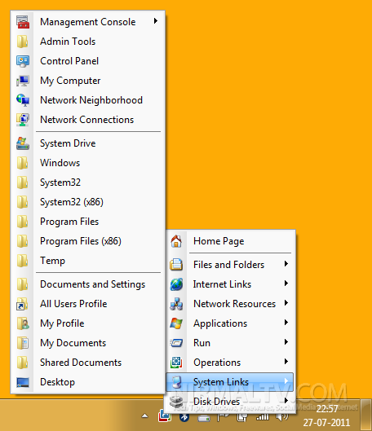Expand the Files and Folders submenu arrow
The height and width of the screenshot is (431, 372).
tap(286, 264)
